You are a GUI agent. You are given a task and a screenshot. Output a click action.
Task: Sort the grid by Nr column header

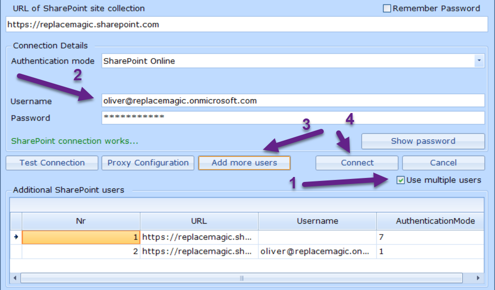point(81,221)
